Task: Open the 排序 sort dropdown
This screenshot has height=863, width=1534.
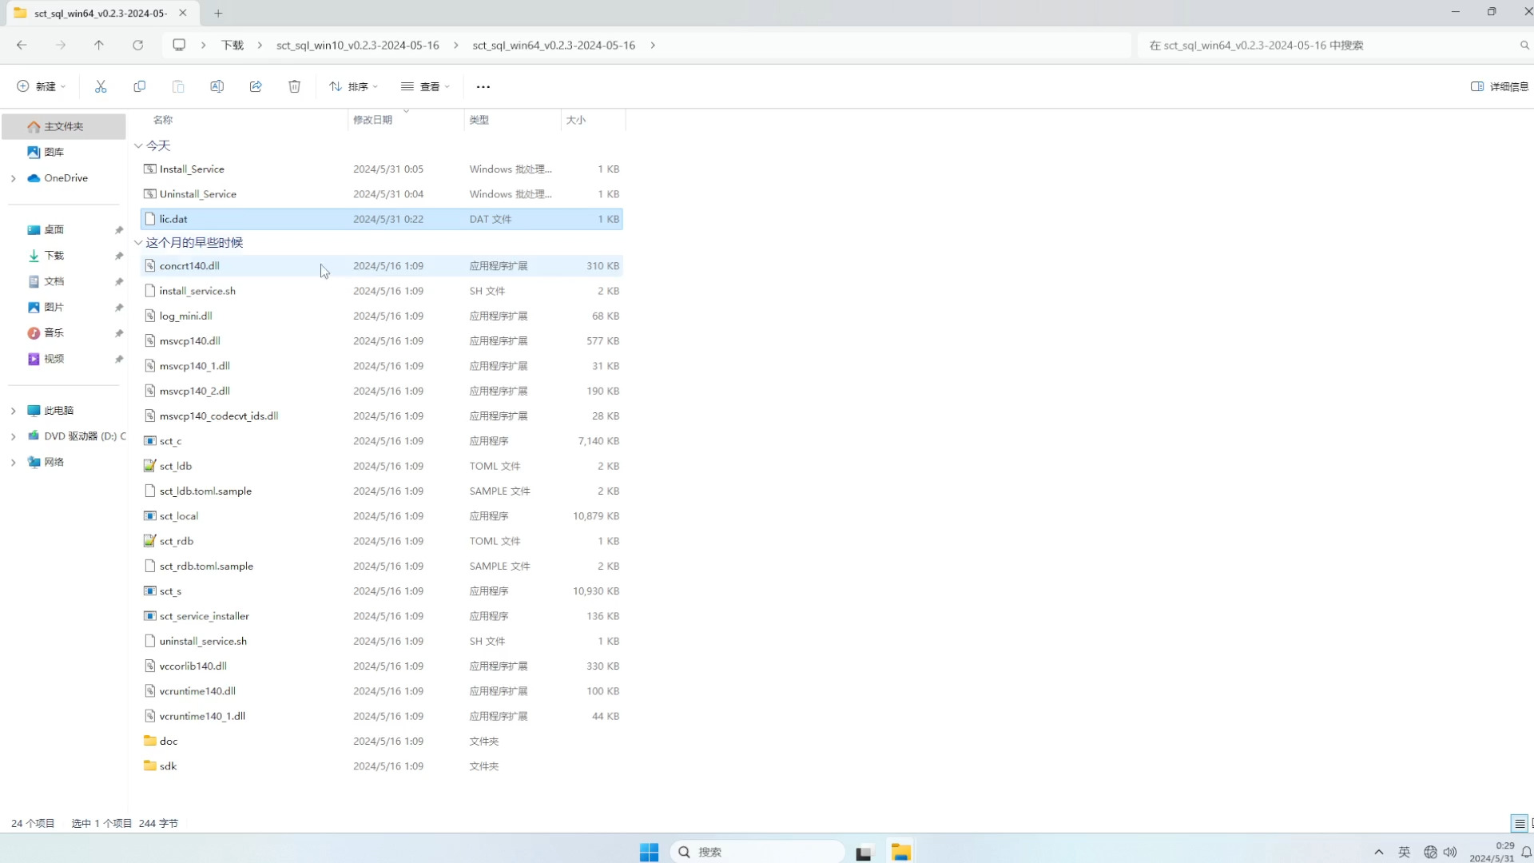Action: point(353,86)
